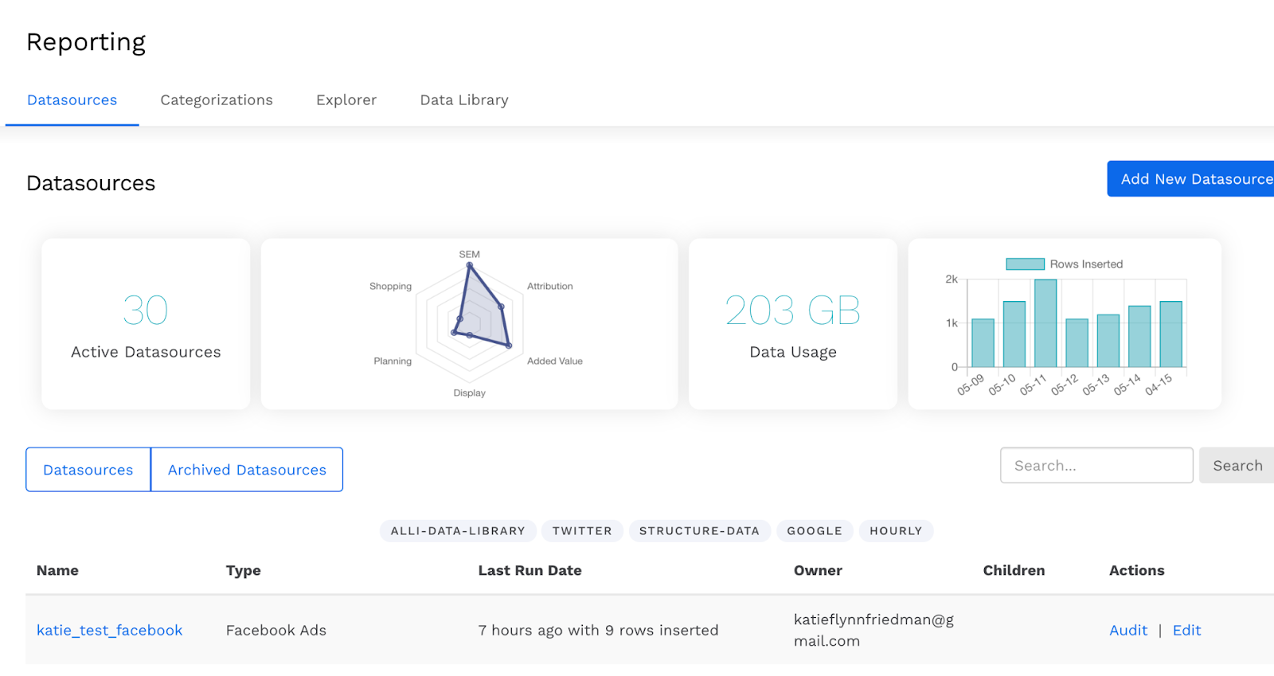Switch to the Categorizations tab
The width and height of the screenshot is (1274, 676).
click(216, 100)
